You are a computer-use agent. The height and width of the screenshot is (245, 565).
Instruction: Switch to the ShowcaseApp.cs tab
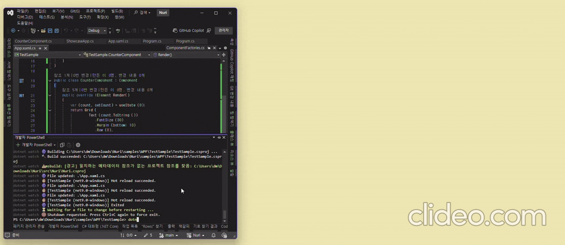click(80, 41)
